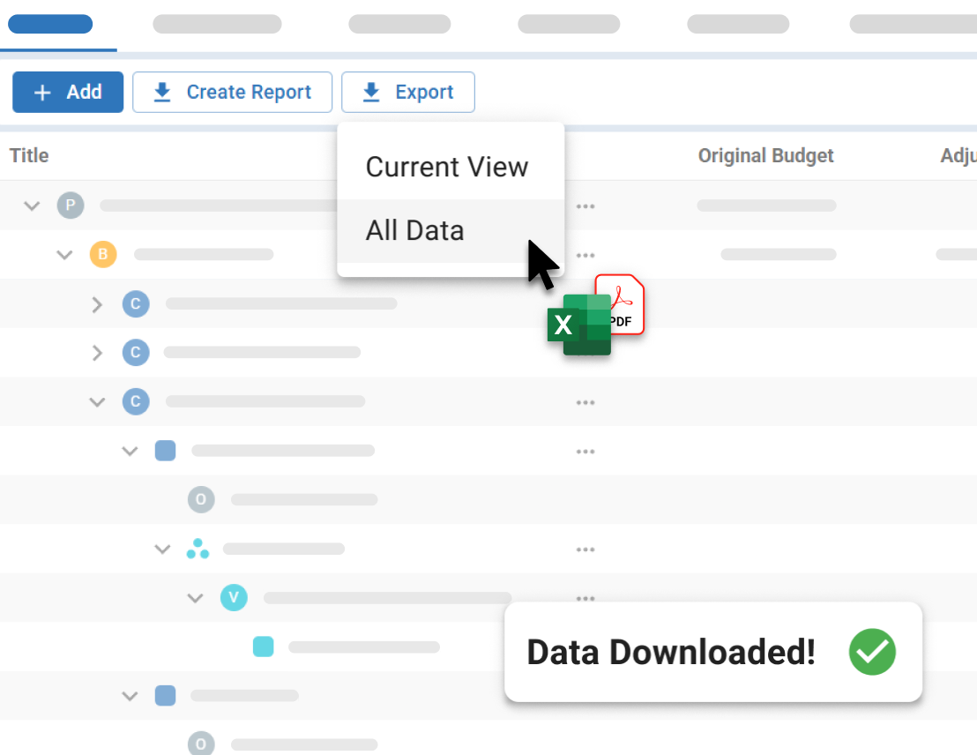Click the first blue C cost code icon
977x755 pixels.
136,303
